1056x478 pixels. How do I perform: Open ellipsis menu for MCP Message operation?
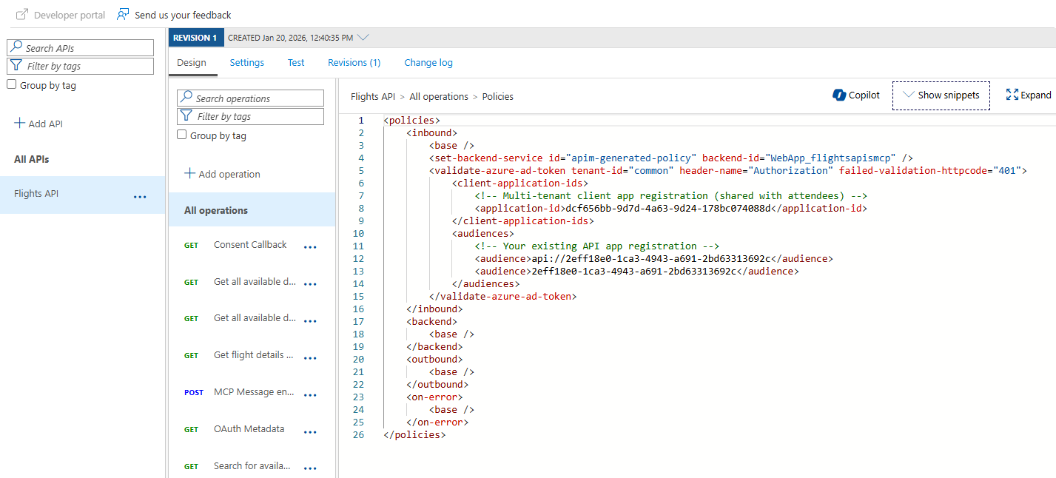click(x=311, y=395)
